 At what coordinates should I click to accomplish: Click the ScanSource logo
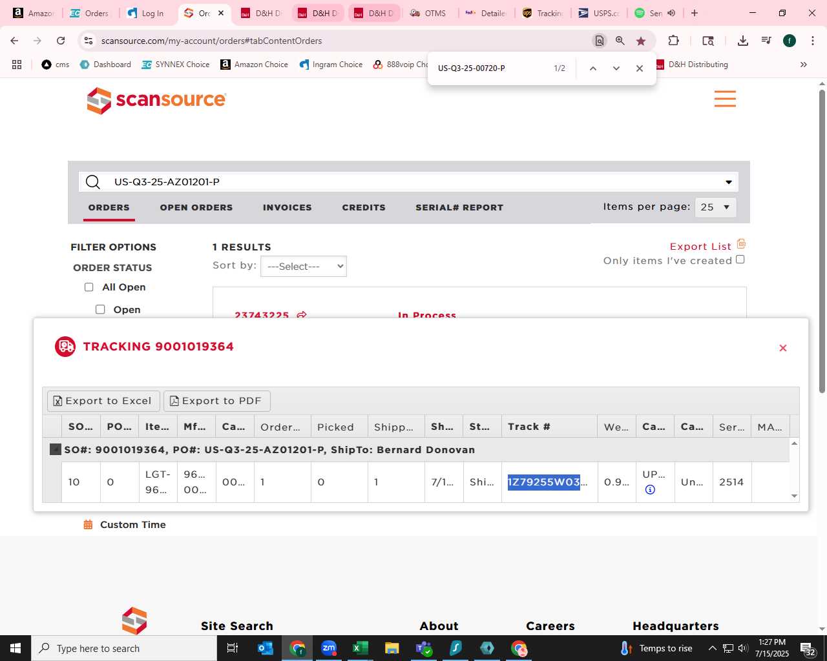pyautogui.click(x=157, y=100)
